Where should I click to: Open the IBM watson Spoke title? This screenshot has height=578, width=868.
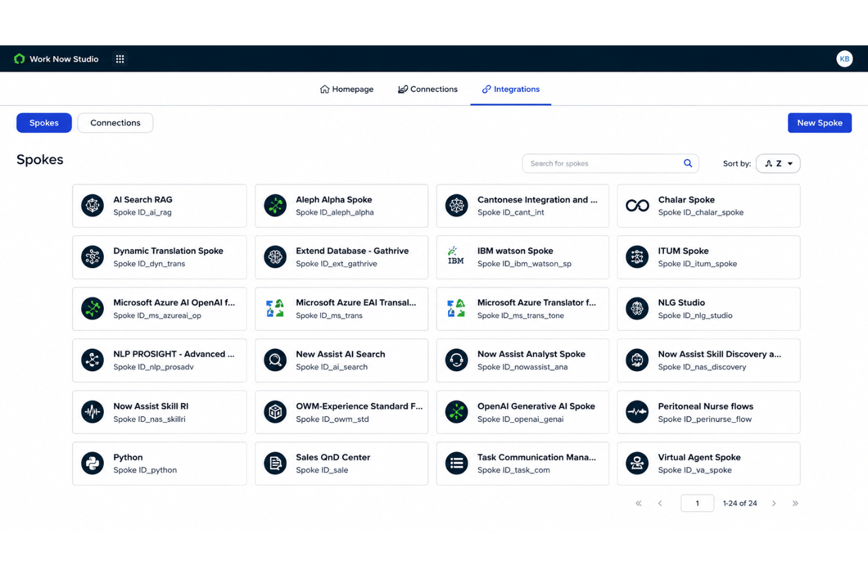click(x=515, y=251)
